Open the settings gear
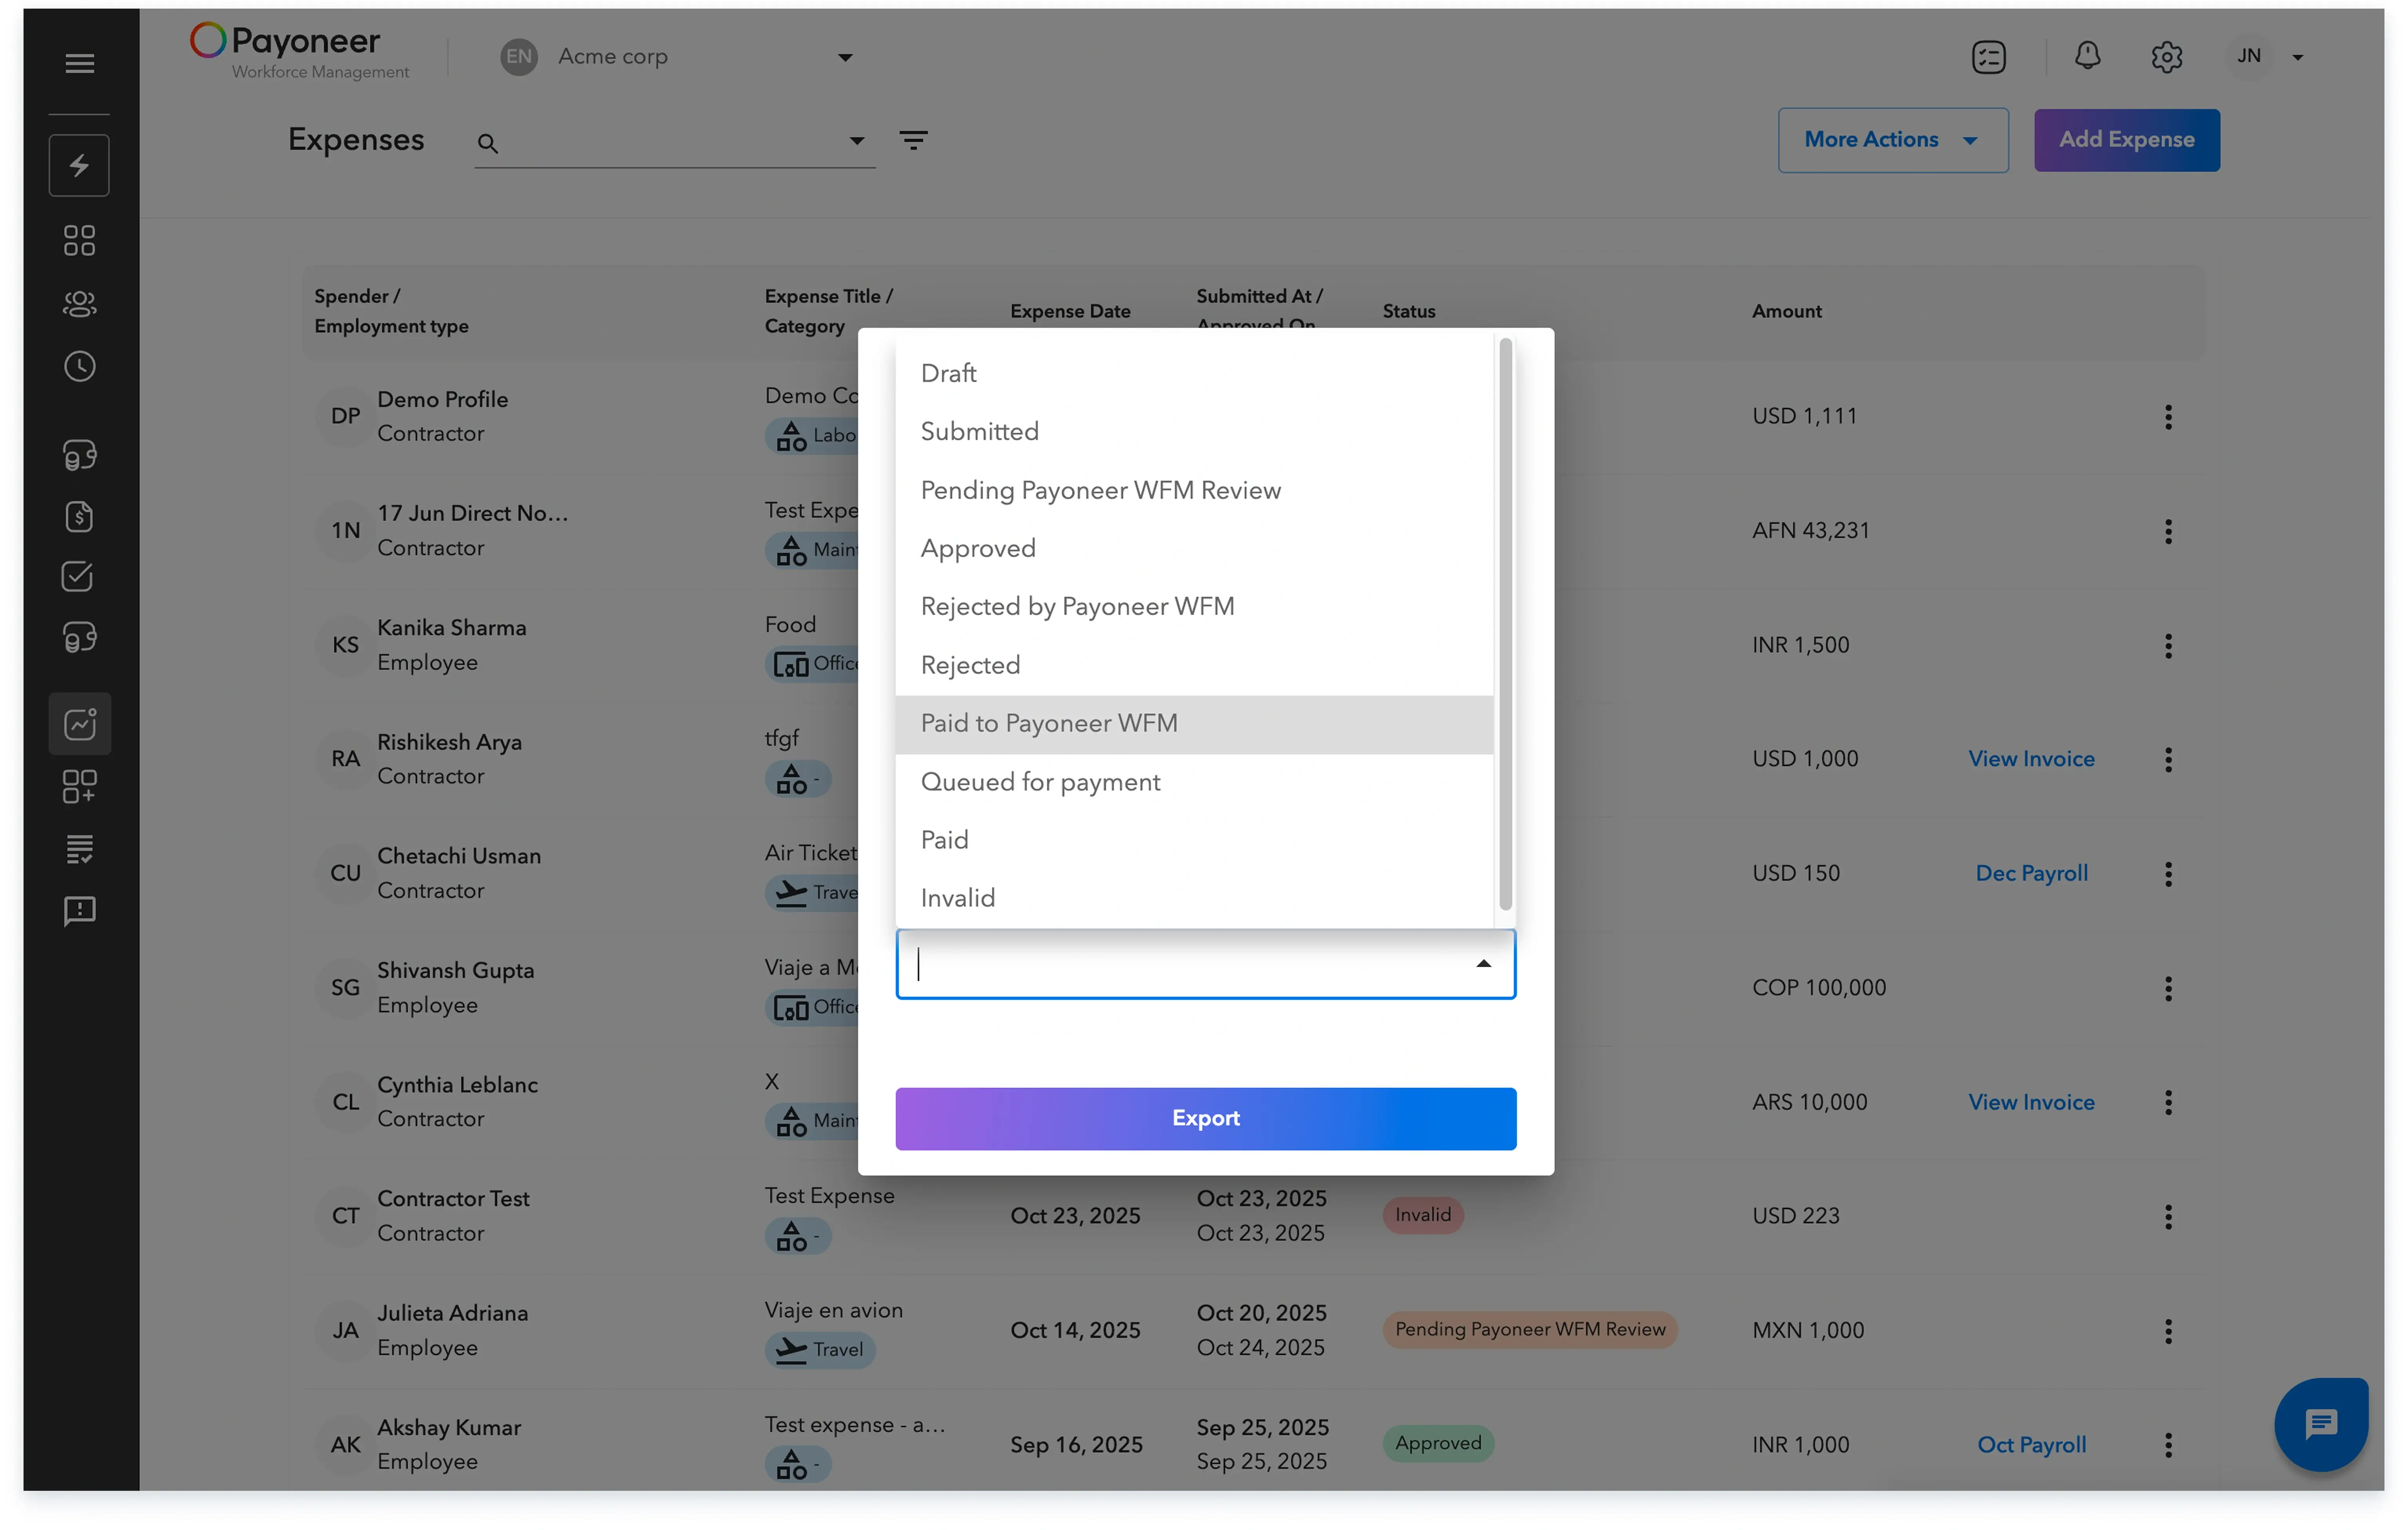Image resolution: width=2408 pixels, height=1530 pixels. (x=2166, y=57)
